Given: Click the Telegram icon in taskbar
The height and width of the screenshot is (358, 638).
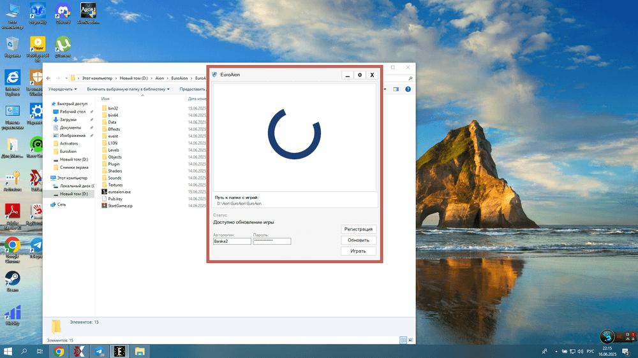Looking at the screenshot, I should point(100,351).
